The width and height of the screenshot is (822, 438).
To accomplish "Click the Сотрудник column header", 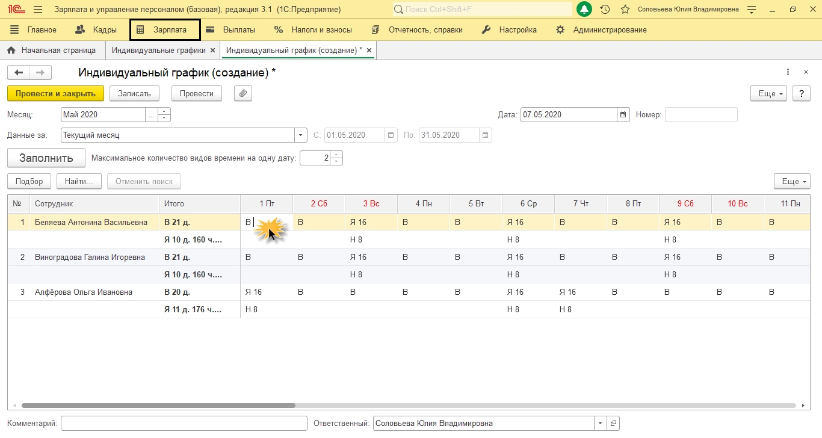I will [x=94, y=204].
